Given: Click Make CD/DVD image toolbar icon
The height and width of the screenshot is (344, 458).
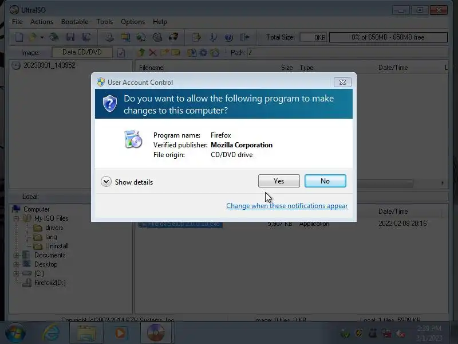Looking at the screenshot, I should pos(109,37).
